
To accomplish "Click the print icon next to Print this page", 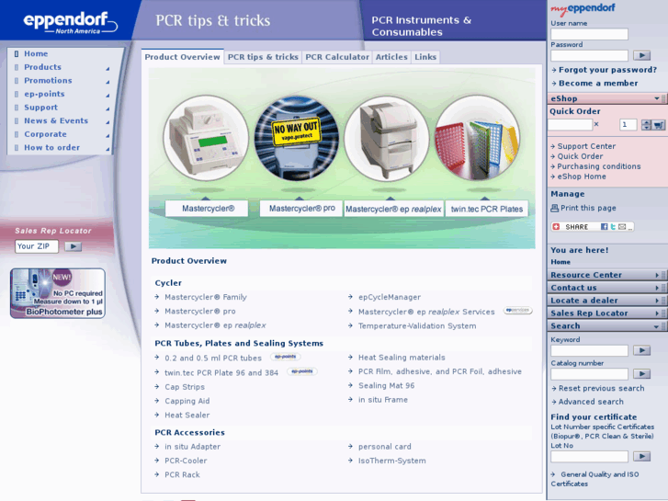I will click(554, 208).
